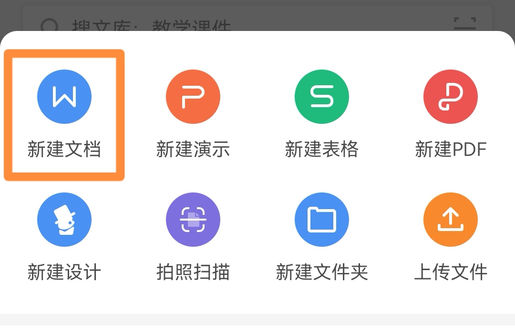Tap the blue new folder icon

tap(322, 220)
